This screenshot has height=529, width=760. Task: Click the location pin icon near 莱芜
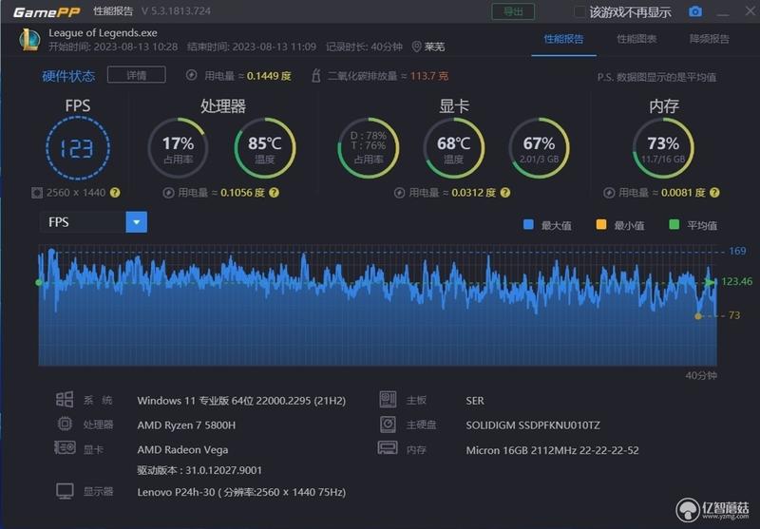click(416, 47)
